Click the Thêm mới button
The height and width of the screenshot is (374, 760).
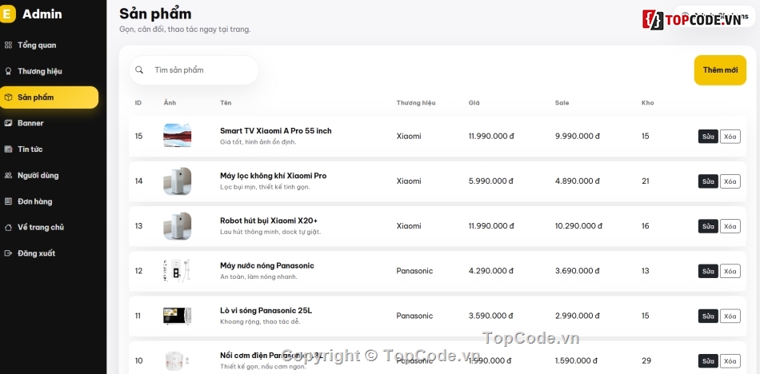(720, 70)
